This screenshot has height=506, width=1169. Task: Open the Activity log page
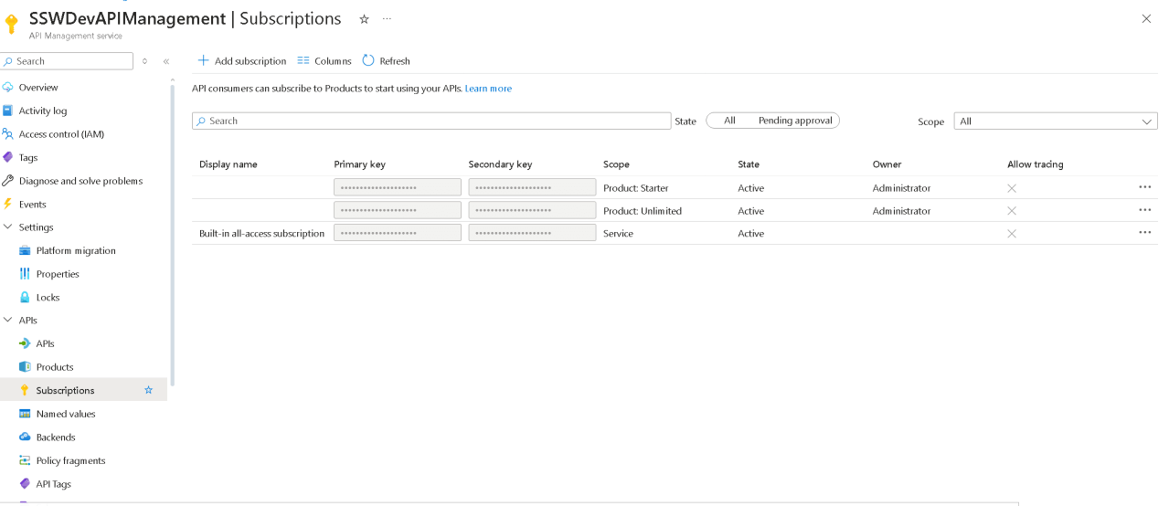[x=43, y=111]
